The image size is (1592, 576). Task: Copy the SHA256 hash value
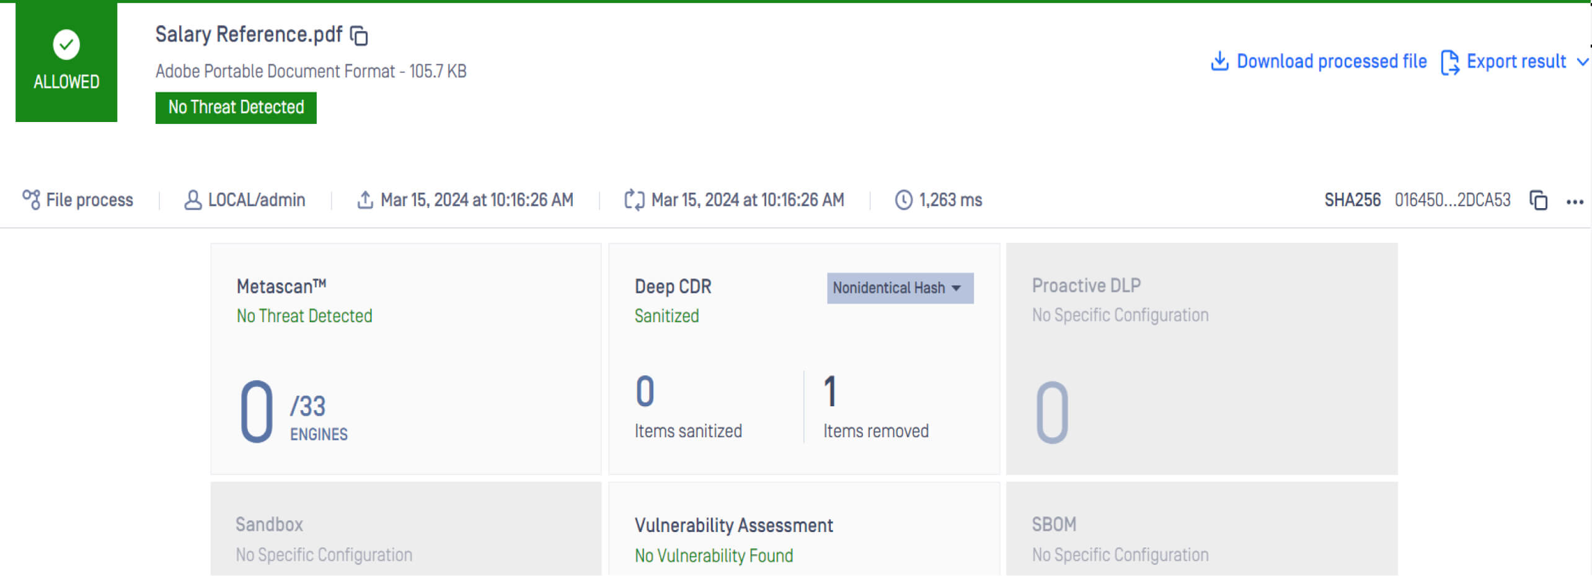[1538, 200]
